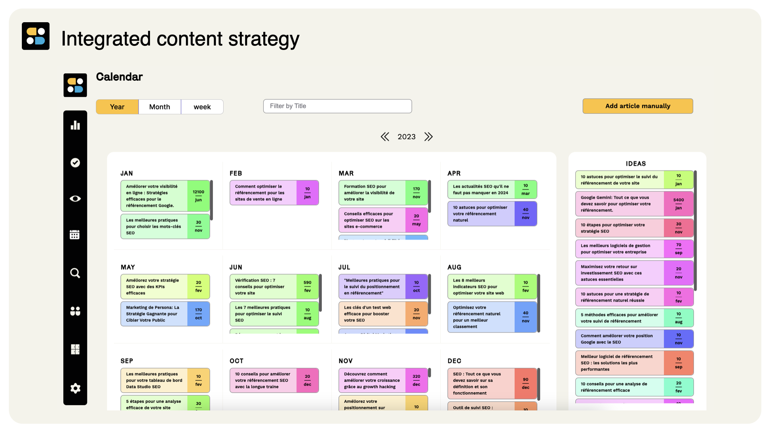This screenshot has height=433, width=771.
Task: Click the checkmark tasks icon in sidebar
Action: (75, 162)
